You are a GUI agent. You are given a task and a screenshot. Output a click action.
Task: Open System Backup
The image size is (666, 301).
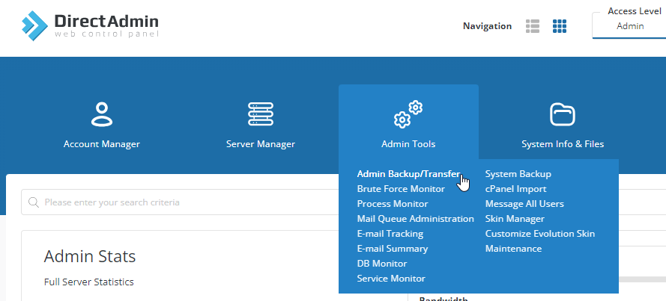[518, 174]
